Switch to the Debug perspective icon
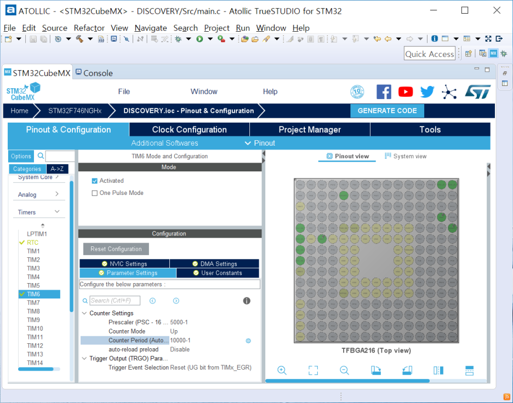 pos(504,53)
